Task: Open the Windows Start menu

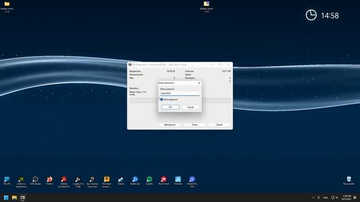Action: pos(6,198)
